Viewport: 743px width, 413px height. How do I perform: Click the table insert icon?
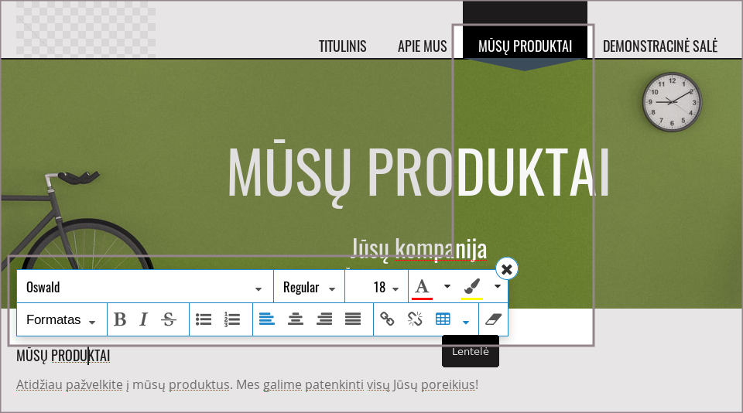tap(443, 319)
